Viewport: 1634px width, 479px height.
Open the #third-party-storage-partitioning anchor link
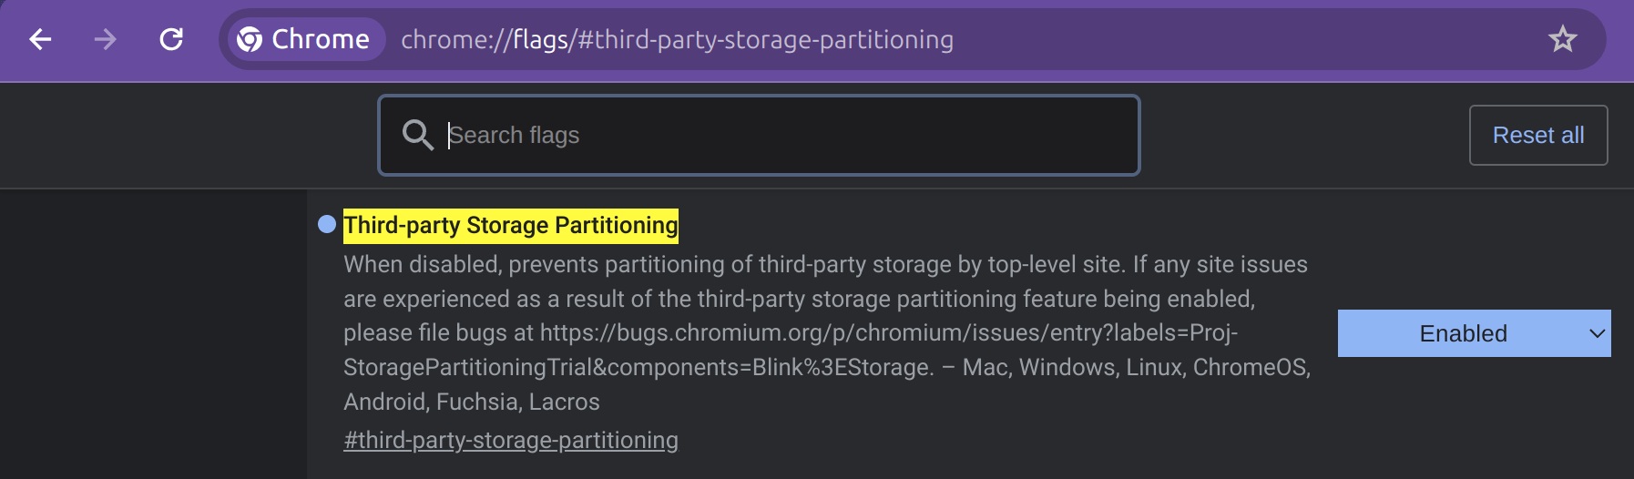coord(510,440)
